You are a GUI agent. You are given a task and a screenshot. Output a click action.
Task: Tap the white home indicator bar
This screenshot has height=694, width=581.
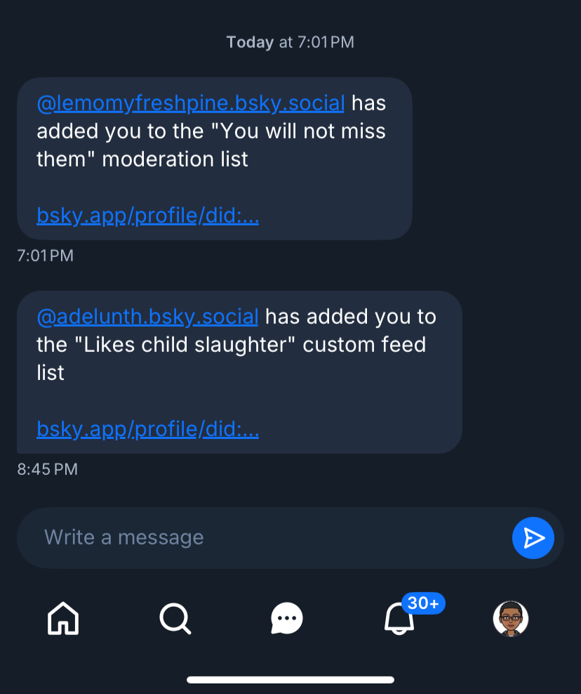[x=290, y=679]
